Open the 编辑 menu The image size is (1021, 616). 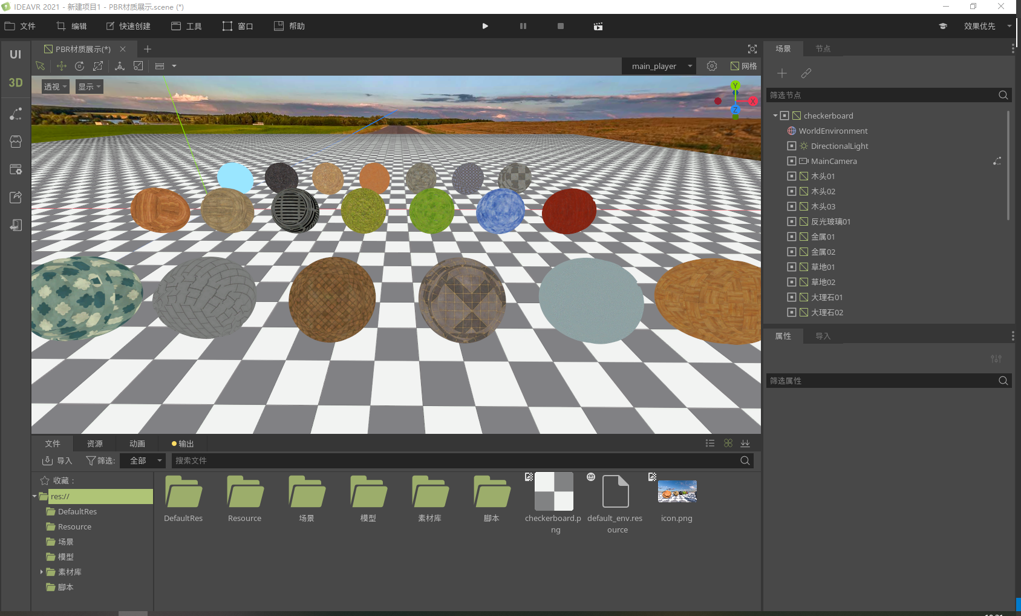coord(71,26)
